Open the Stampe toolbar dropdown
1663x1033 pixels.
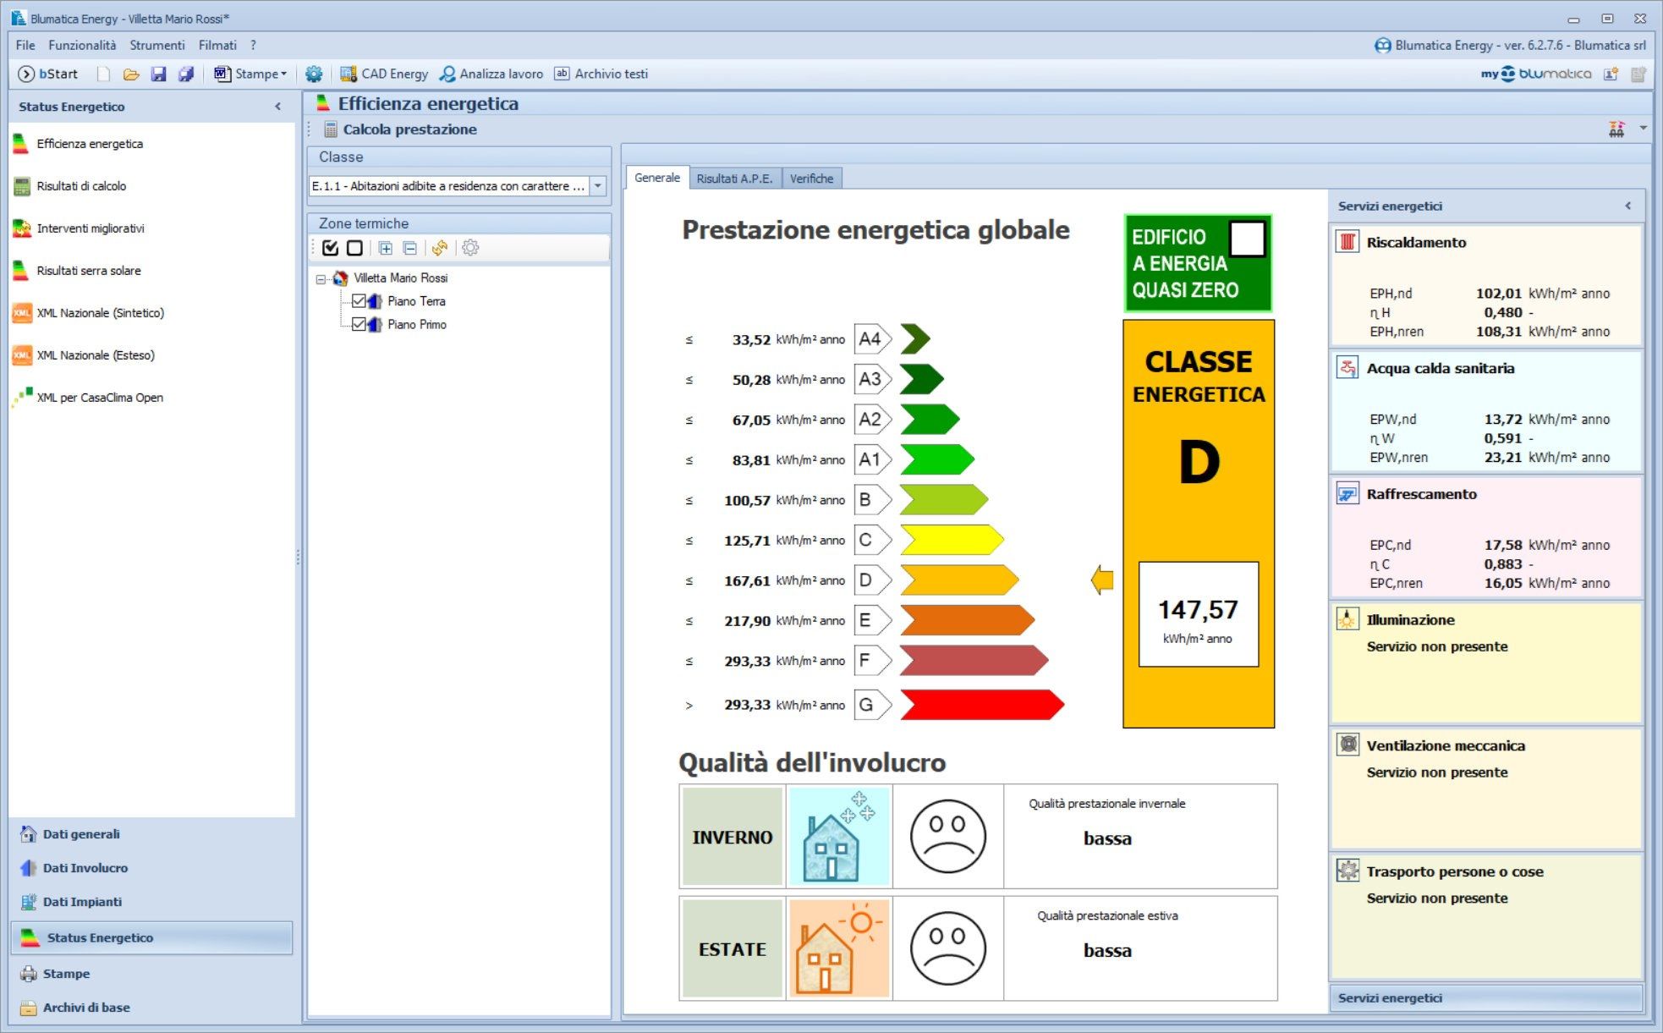283,74
